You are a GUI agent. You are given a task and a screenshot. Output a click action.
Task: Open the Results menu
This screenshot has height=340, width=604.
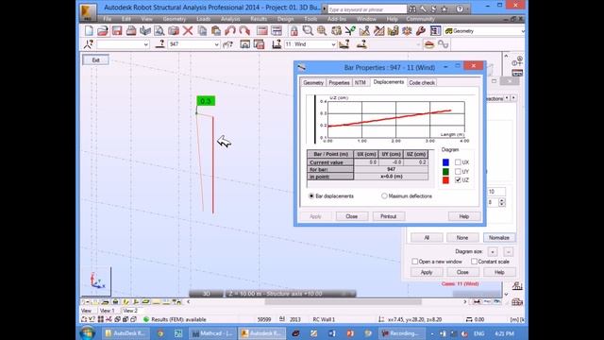[x=259, y=19]
